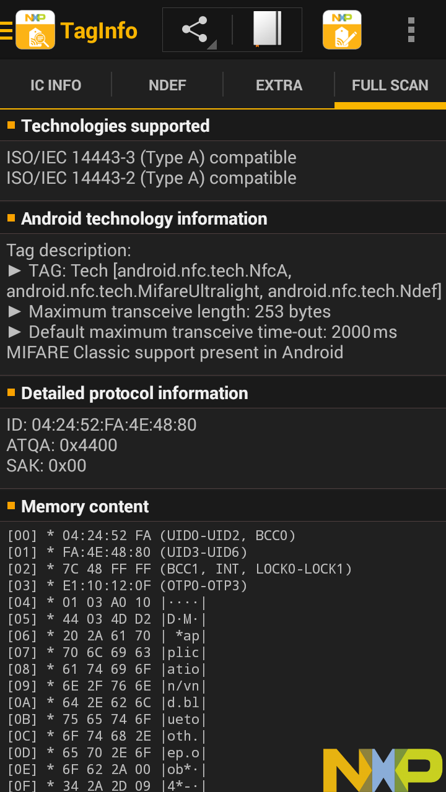
Task: Select memory page [03] OTP row
Action: coord(127,585)
